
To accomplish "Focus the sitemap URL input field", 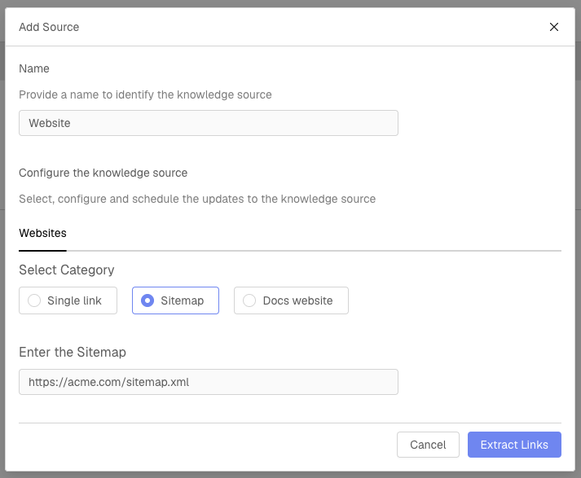I will [x=208, y=382].
